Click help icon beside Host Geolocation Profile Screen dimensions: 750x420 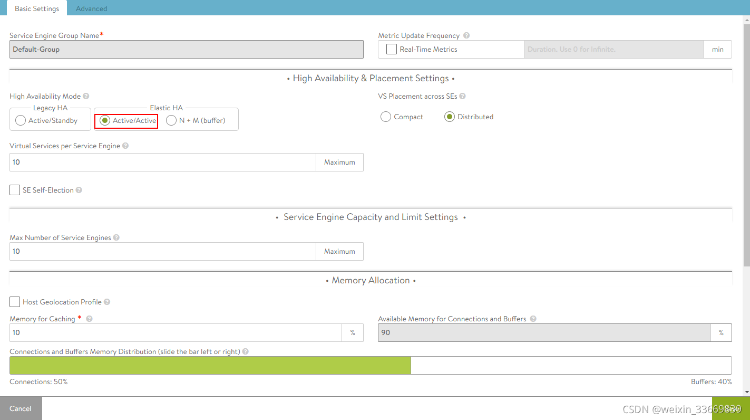pos(107,302)
